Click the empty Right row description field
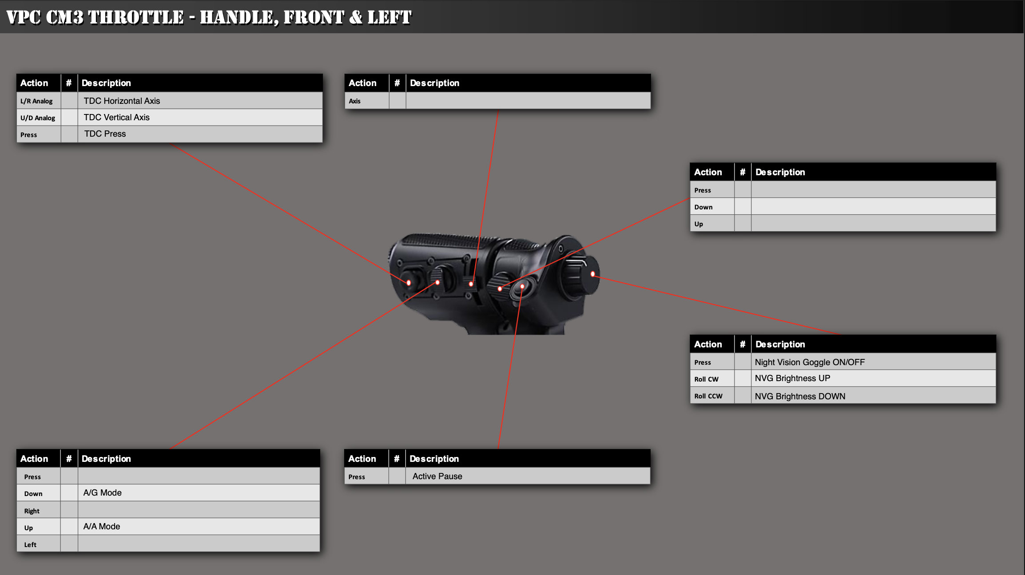This screenshot has height=575, width=1025. (x=199, y=510)
